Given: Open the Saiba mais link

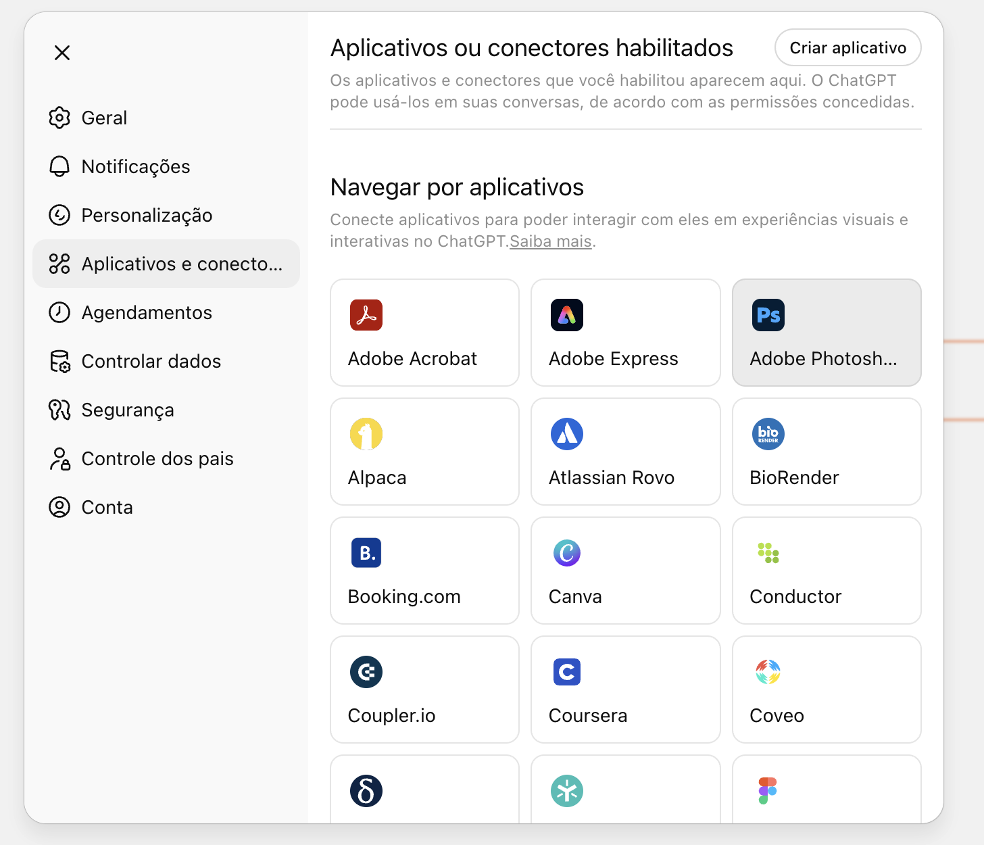Looking at the screenshot, I should click(550, 241).
